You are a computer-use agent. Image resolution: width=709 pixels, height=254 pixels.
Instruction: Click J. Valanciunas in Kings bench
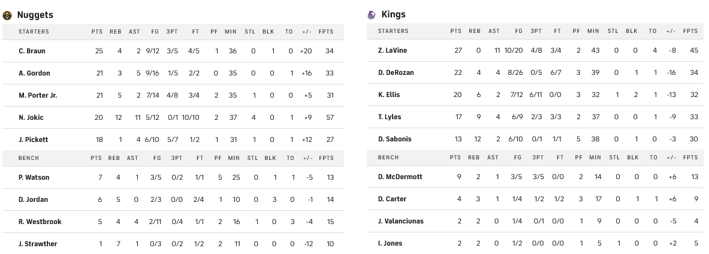pyautogui.click(x=400, y=221)
